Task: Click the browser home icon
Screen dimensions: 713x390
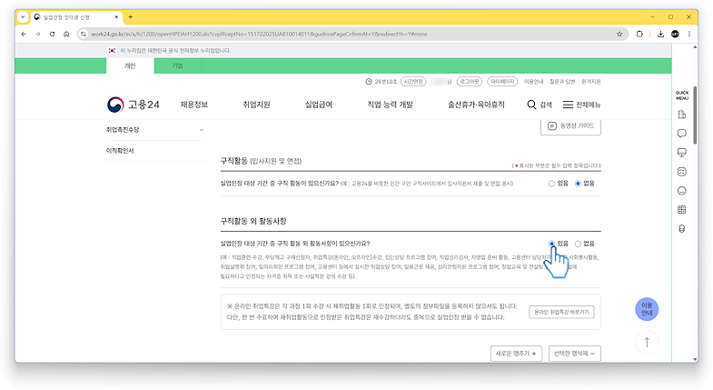Action: (66, 34)
